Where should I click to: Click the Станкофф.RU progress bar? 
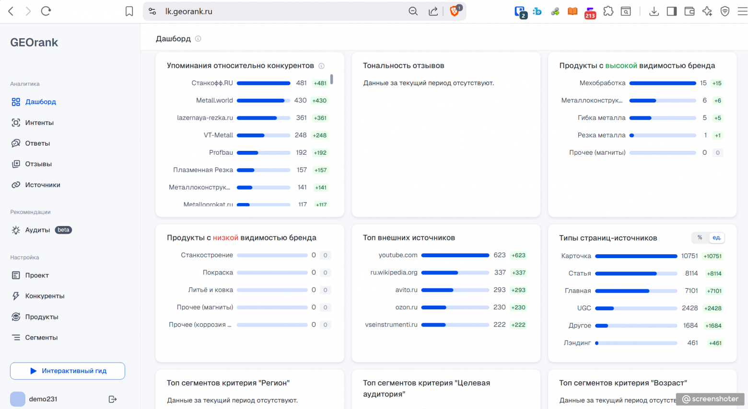(264, 83)
